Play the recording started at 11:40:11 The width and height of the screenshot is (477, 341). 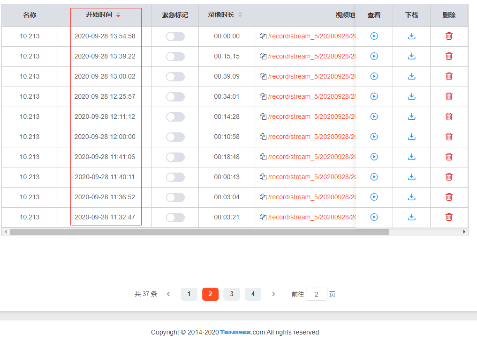(x=374, y=177)
